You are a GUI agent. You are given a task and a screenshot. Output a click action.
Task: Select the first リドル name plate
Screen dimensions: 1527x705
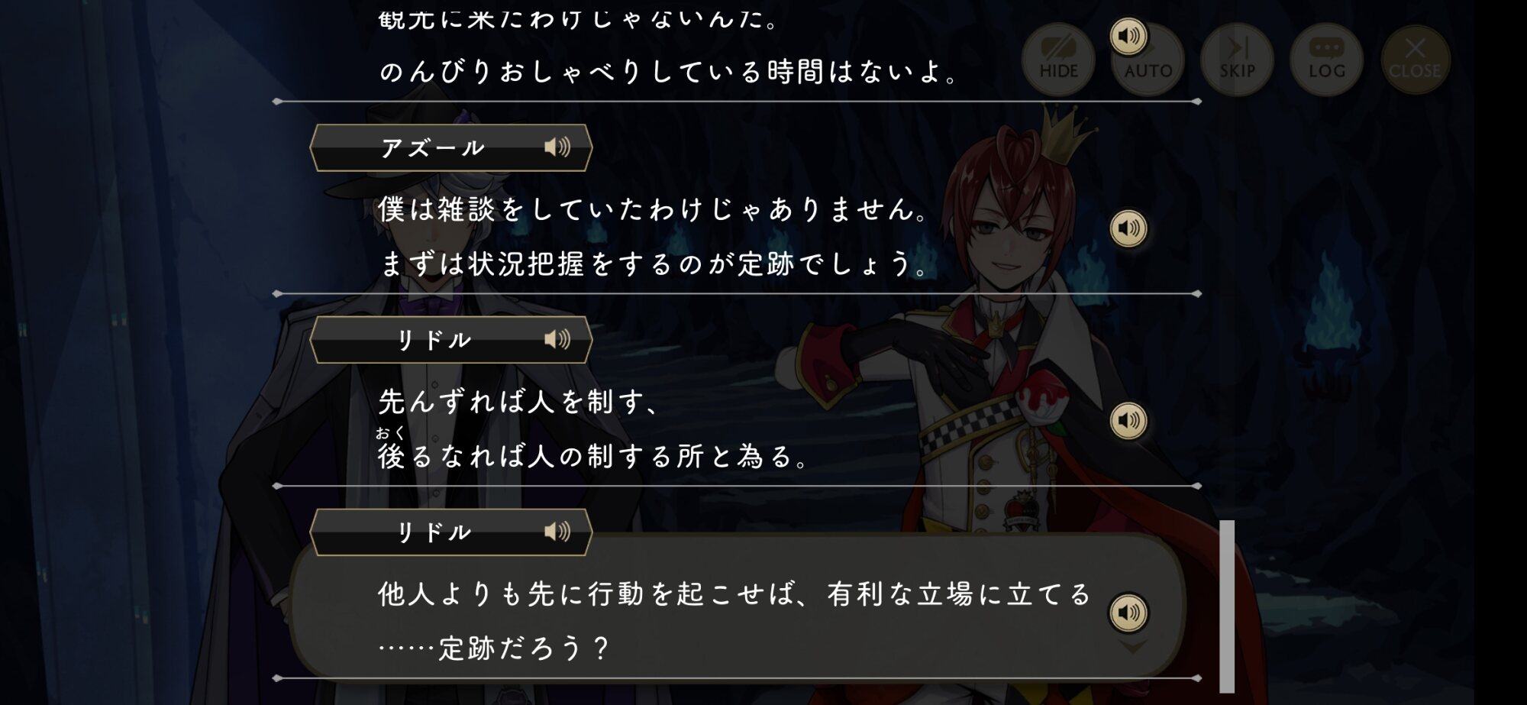[x=450, y=340]
